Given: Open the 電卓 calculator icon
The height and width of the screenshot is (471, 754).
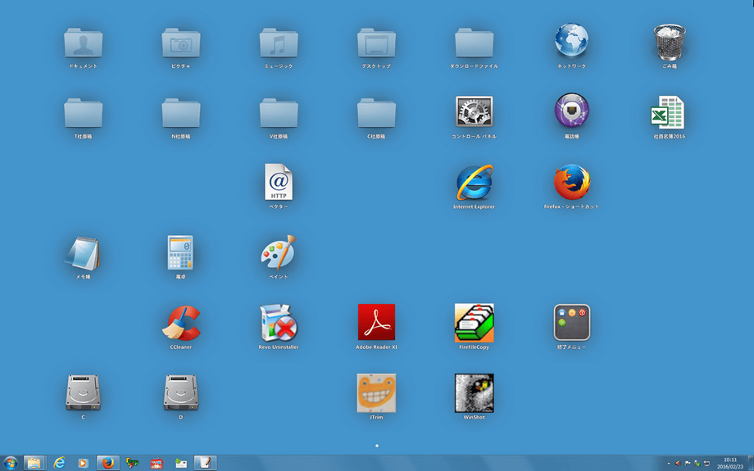Looking at the screenshot, I should click(x=180, y=252).
